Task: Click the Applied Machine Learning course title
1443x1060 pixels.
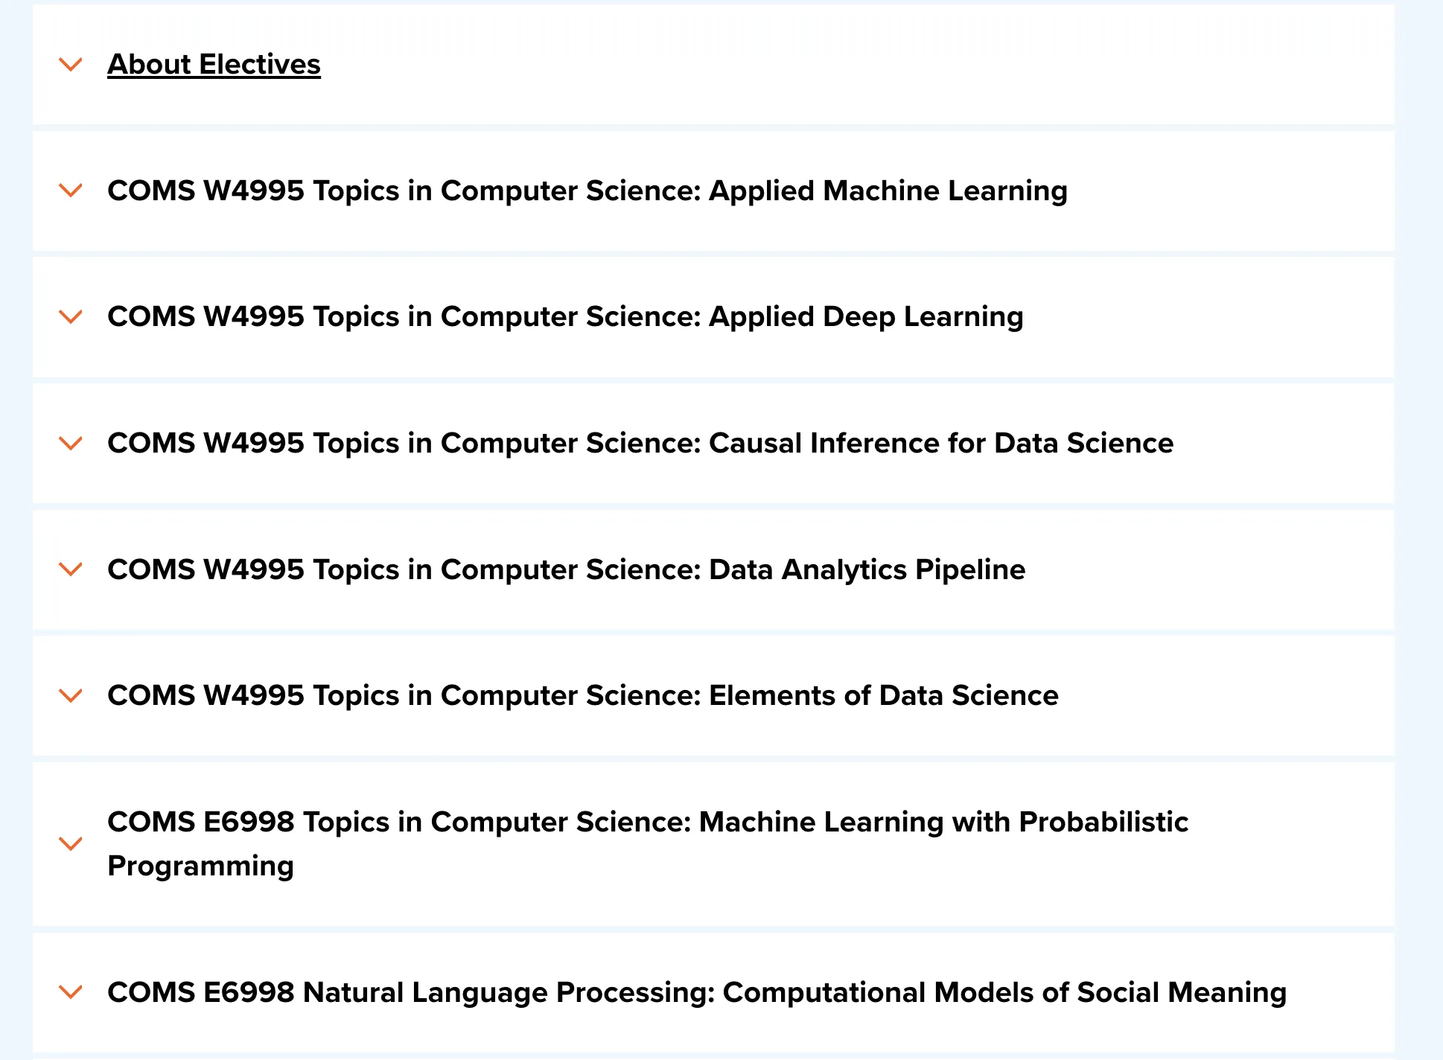Action: click(587, 191)
